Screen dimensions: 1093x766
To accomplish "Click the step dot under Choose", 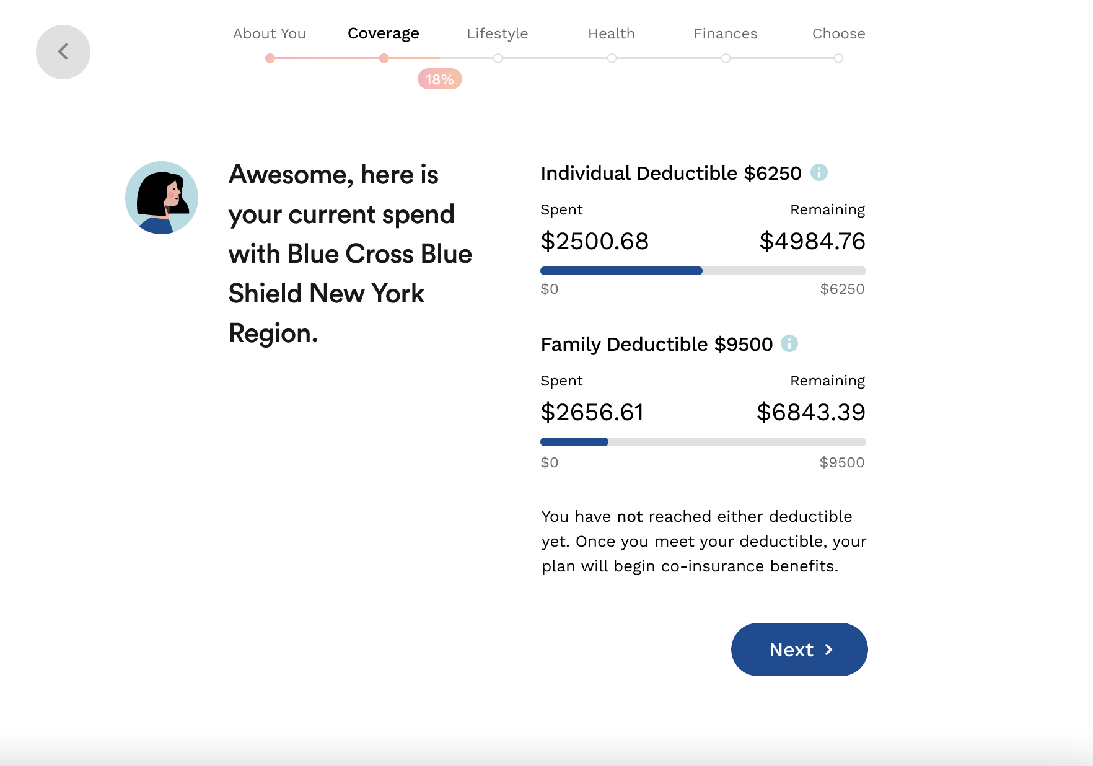I will (838, 58).
